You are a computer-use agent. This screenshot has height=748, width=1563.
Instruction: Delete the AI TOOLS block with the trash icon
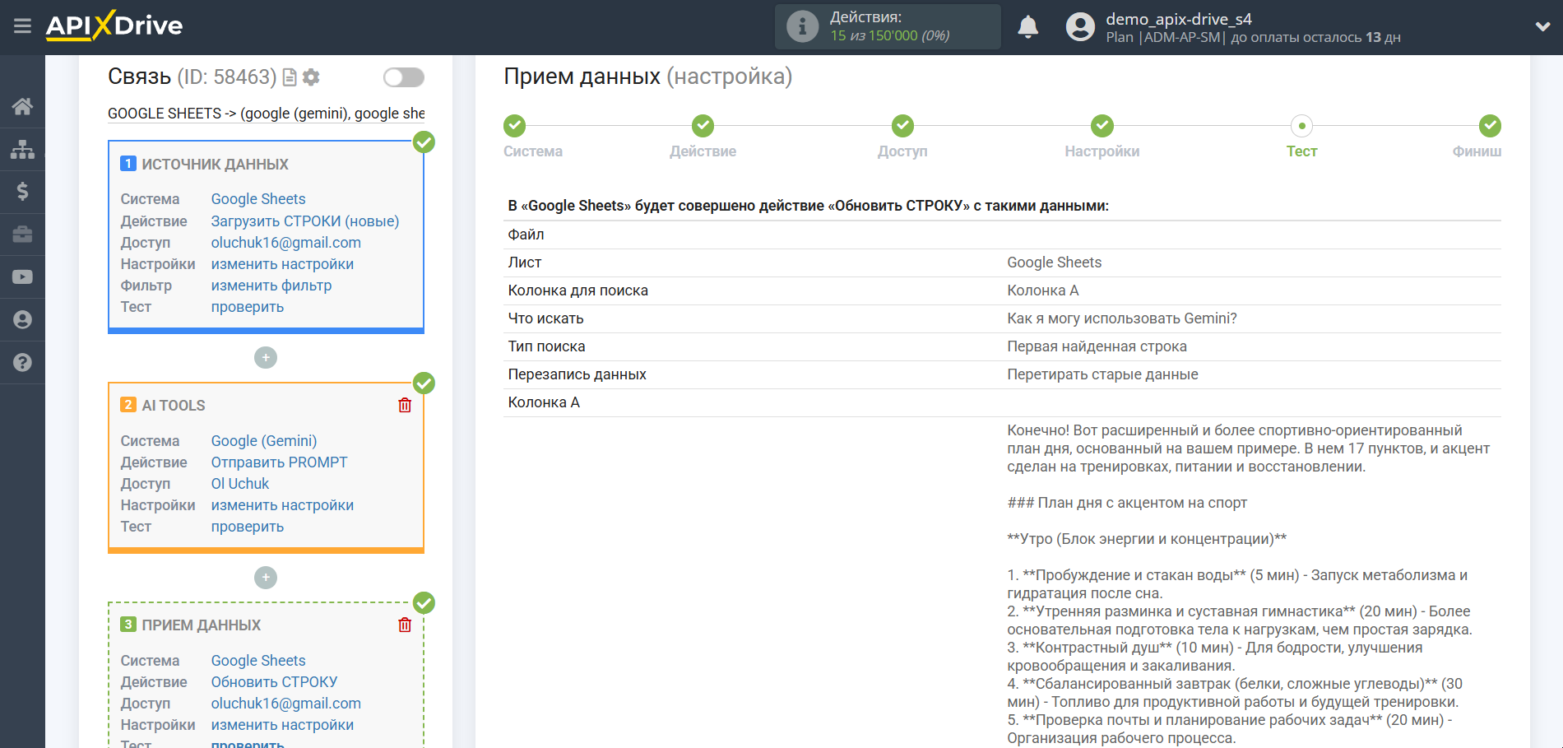tap(405, 405)
